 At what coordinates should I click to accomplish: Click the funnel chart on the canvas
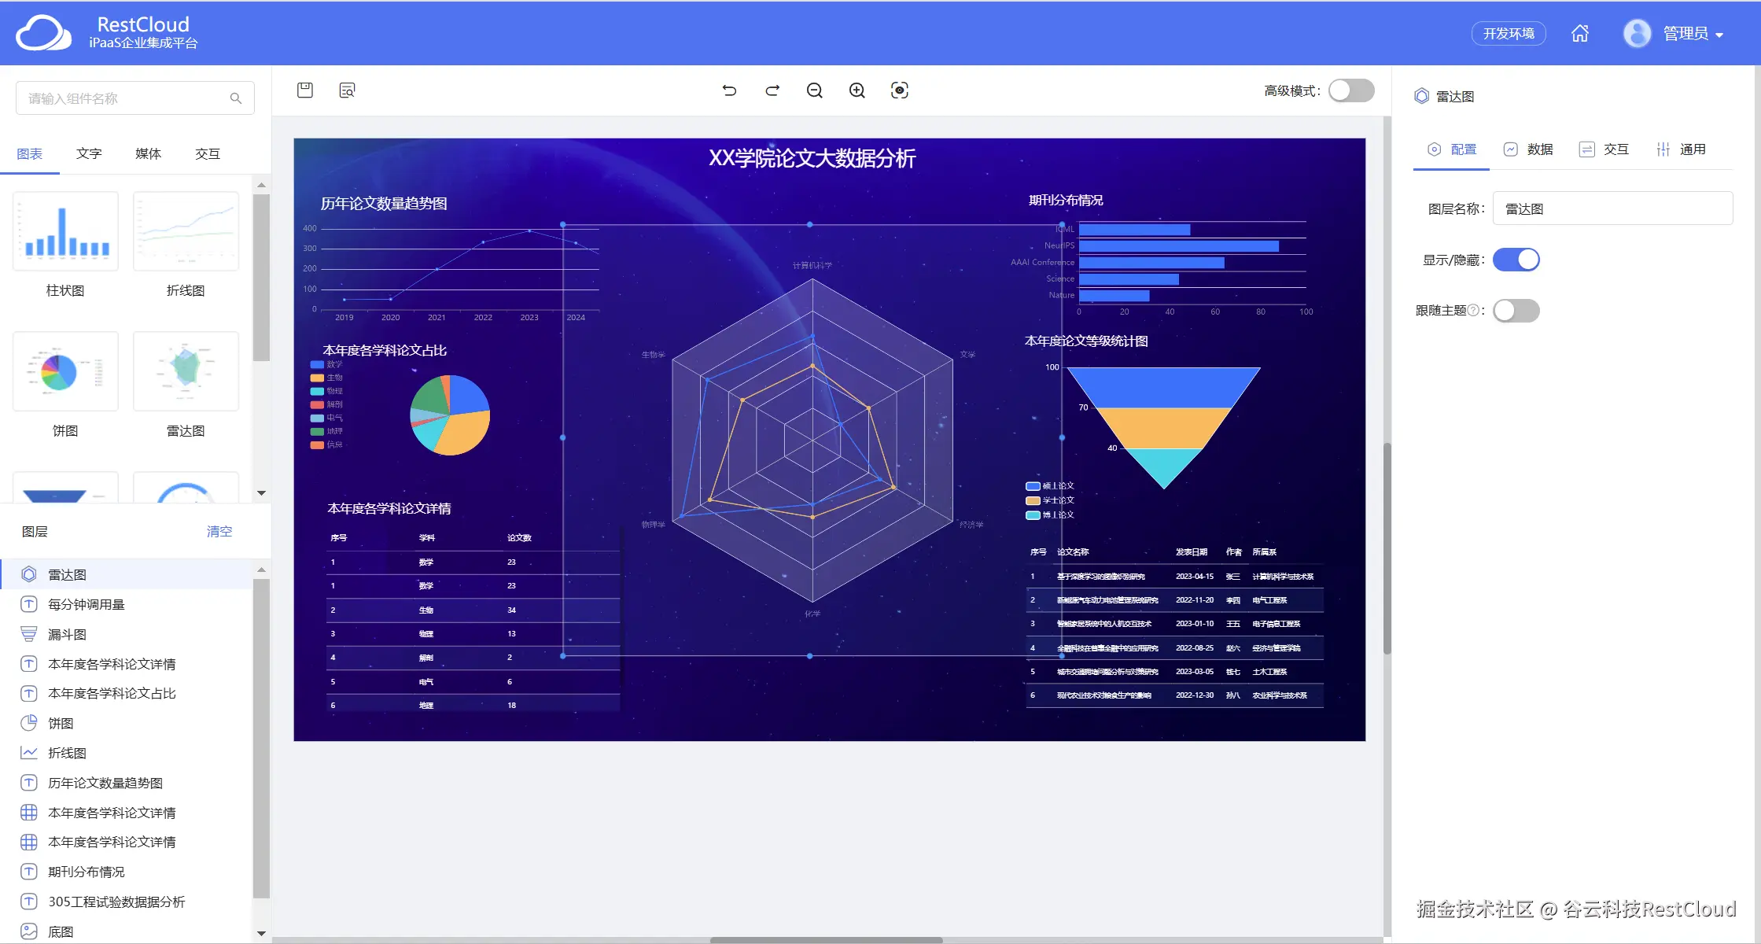(x=1163, y=427)
